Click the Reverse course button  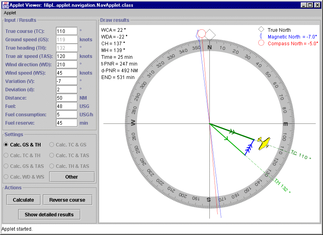click(67, 200)
